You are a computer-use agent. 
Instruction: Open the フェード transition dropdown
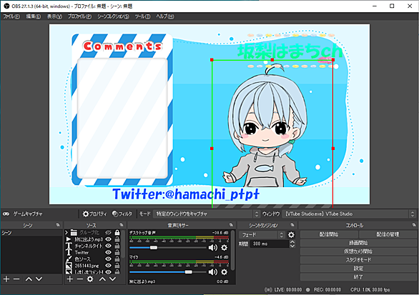click(262, 235)
